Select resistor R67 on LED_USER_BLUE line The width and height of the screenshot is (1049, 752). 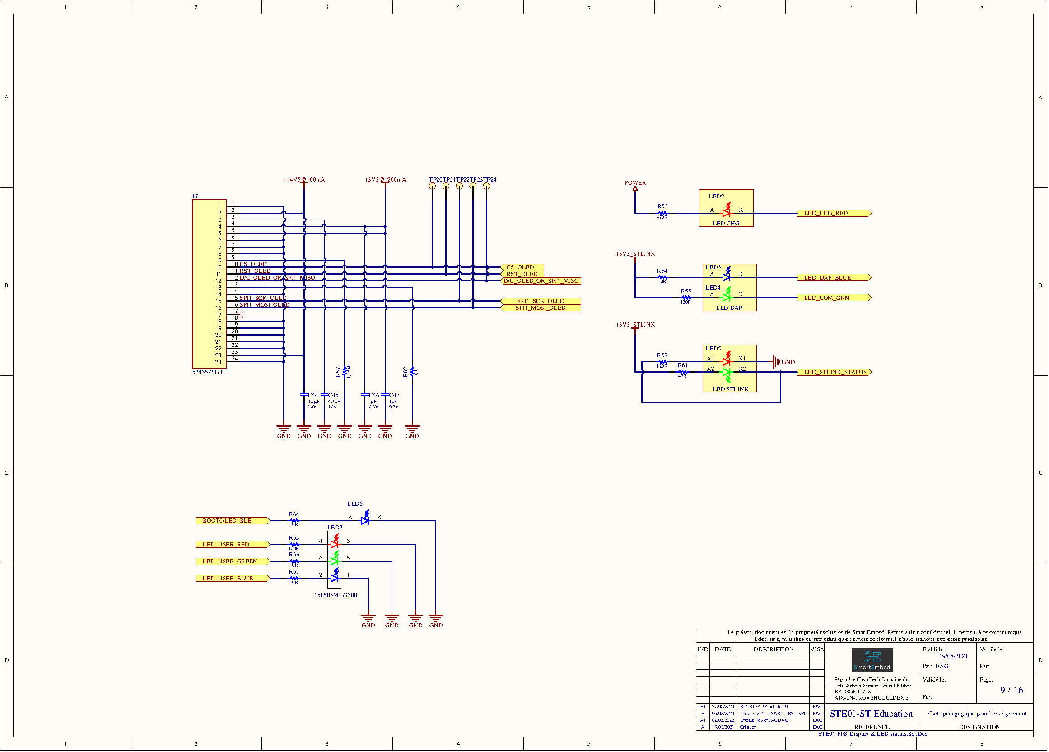pos(294,578)
